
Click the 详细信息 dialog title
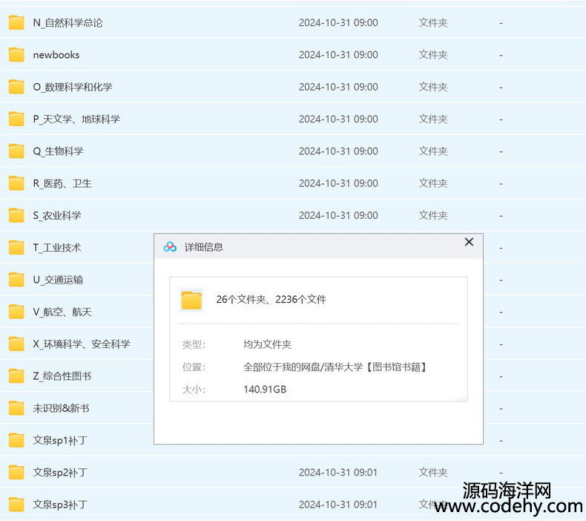click(204, 247)
